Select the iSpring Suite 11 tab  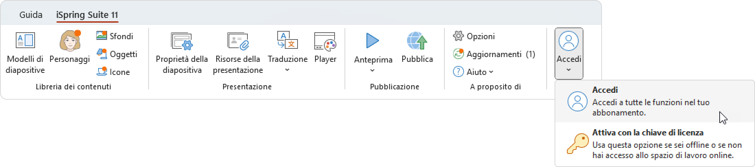87,15
